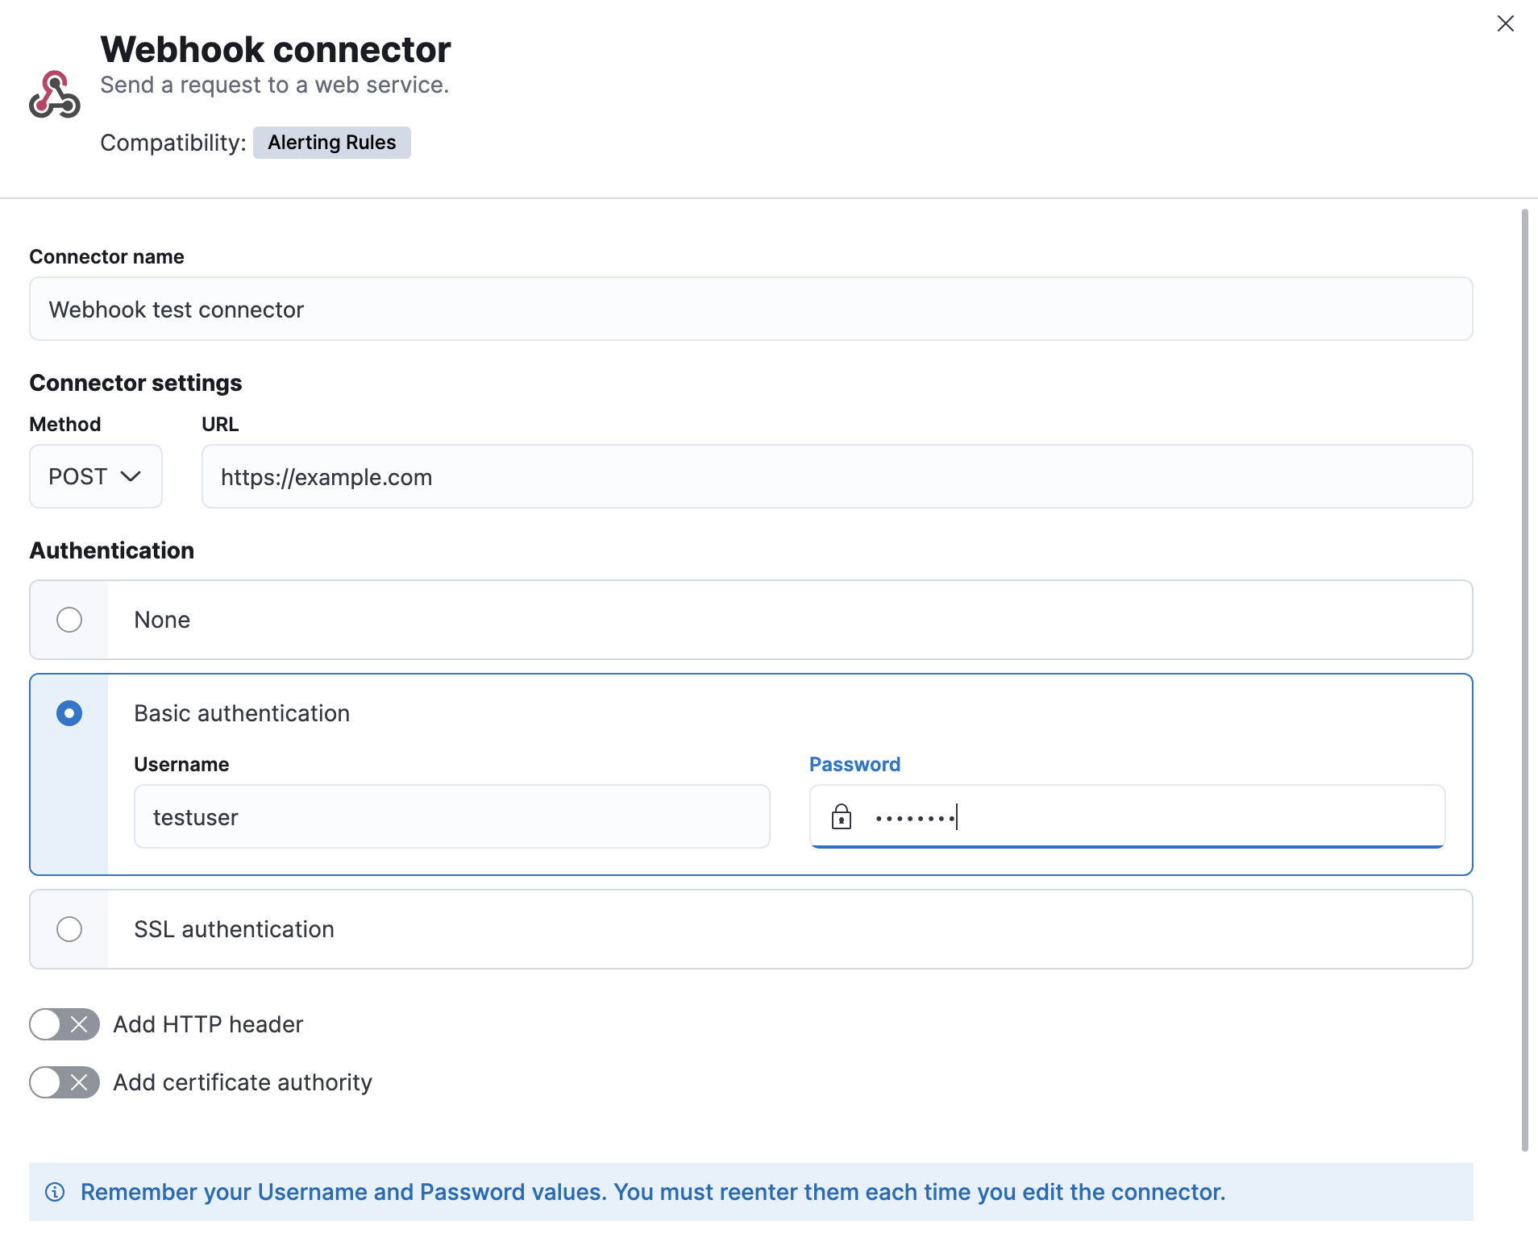Click the info icon in the reminder banner
Screen dimensions: 1538x1233
click(x=54, y=1192)
